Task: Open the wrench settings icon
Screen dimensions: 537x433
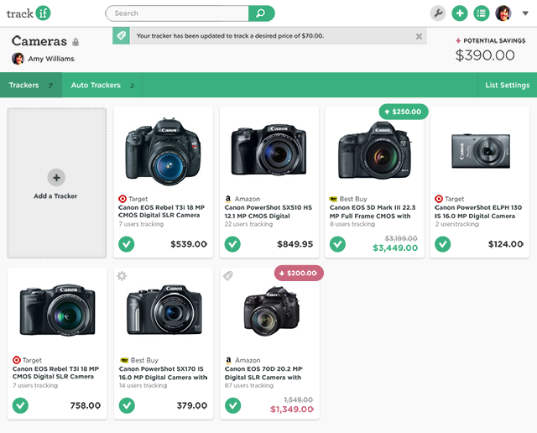Action: coord(438,13)
